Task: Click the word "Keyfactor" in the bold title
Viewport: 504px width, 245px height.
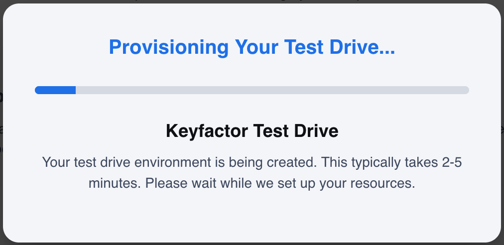Action: (207, 131)
